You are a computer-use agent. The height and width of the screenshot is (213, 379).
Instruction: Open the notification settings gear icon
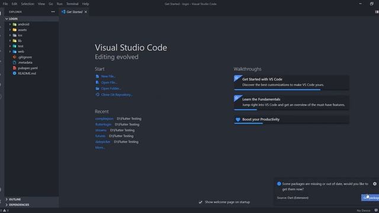click(375, 184)
